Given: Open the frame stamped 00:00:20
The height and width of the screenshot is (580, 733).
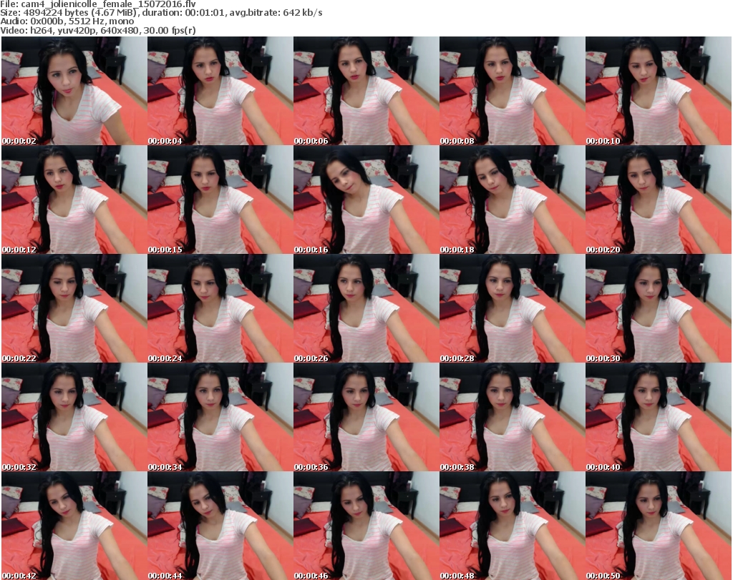Looking at the screenshot, I should click(x=659, y=200).
